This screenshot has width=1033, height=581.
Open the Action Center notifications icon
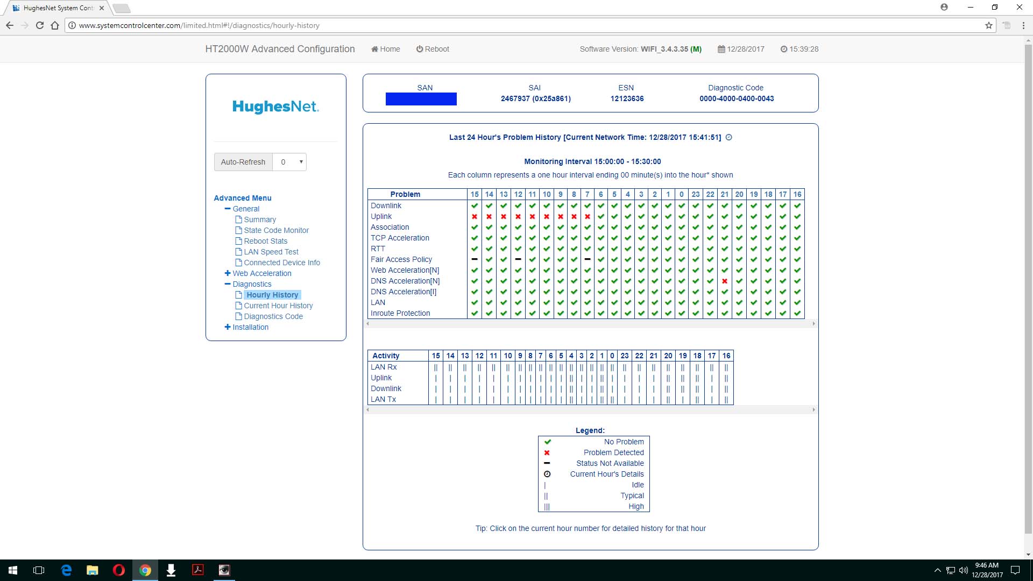pos(1015,570)
